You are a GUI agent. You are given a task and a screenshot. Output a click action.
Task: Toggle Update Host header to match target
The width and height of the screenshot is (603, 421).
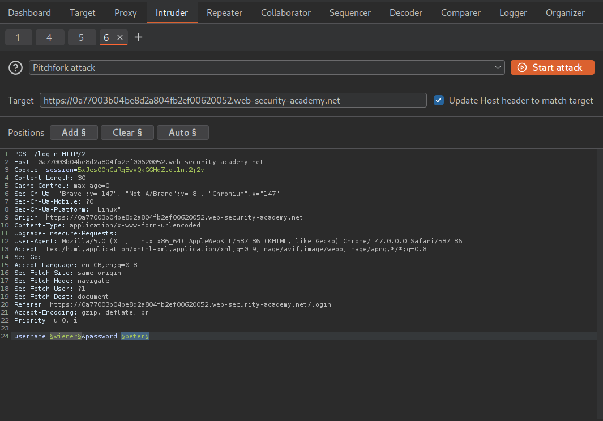438,100
